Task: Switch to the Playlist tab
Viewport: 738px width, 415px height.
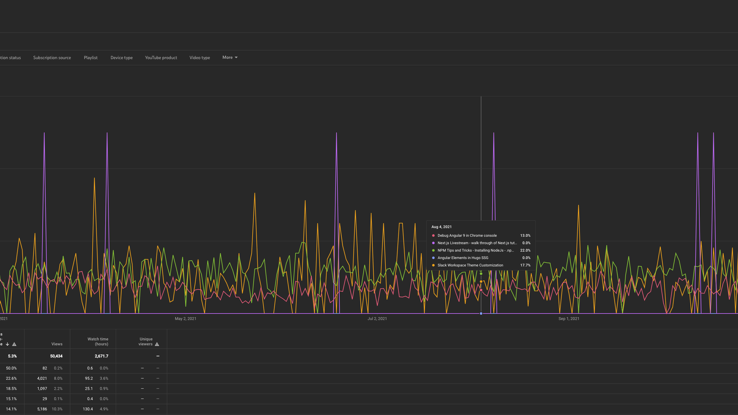Action: pos(91,58)
